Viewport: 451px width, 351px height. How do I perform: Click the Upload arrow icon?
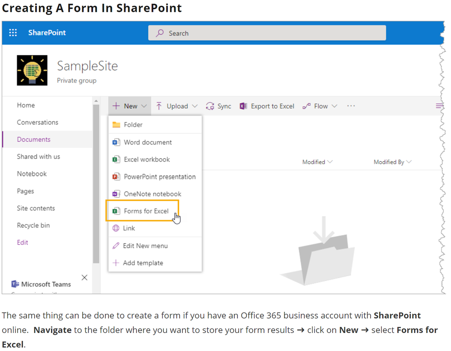click(159, 106)
